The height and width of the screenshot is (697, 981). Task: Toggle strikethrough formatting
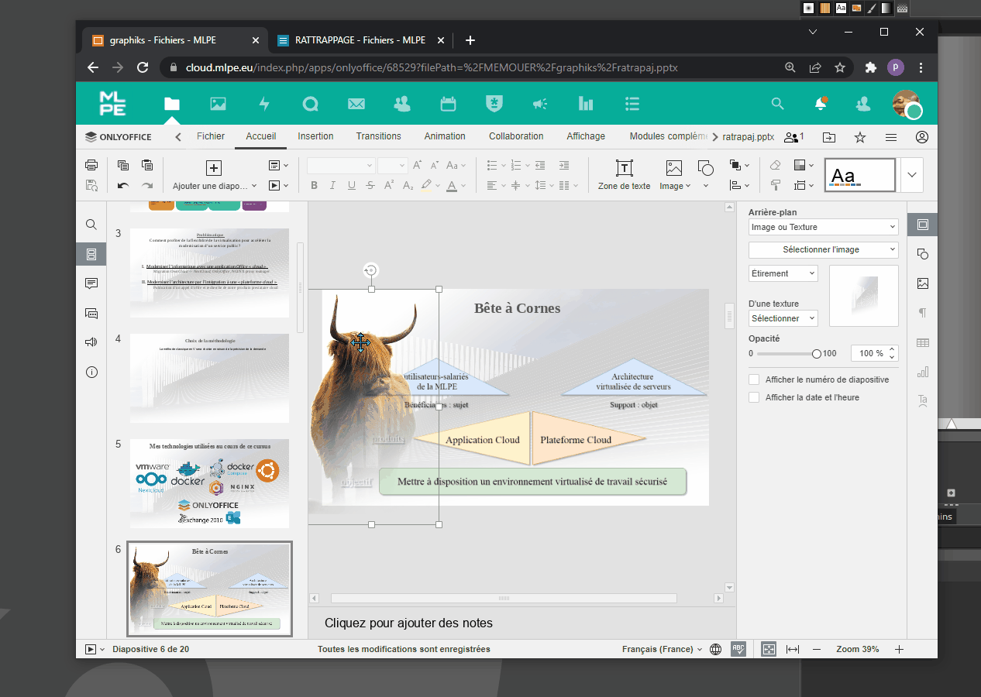370,186
